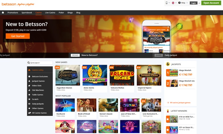Click mobile icon on Starburst tile
223x134 pixels.
(x=73, y=110)
